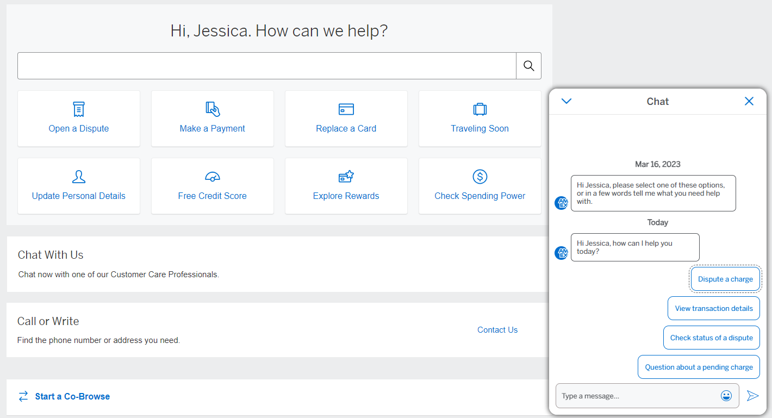Focus the help search field
The image size is (772, 418).
pyautogui.click(x=267, y=66)
